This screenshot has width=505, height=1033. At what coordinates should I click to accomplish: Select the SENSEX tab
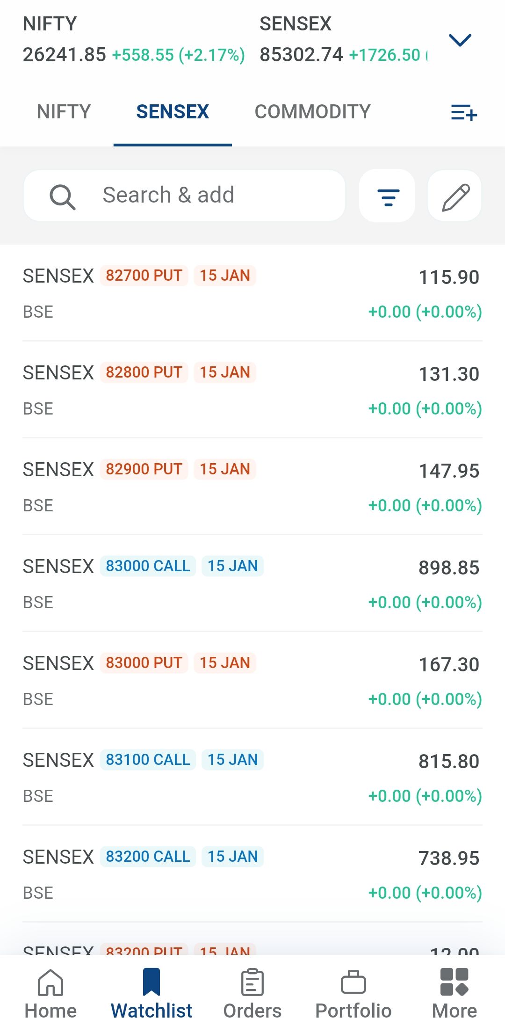pos(173,112)
